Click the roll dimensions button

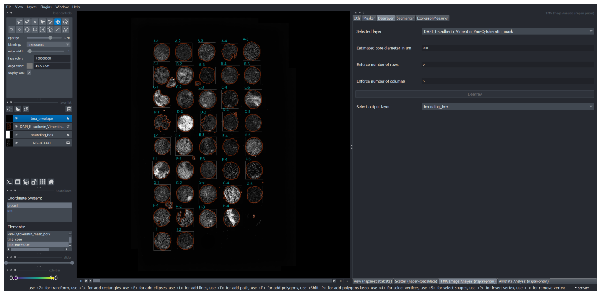click(x=26, y=182)
